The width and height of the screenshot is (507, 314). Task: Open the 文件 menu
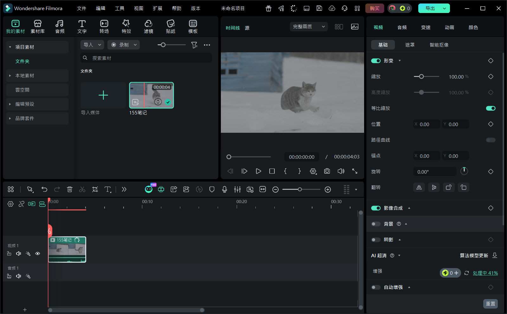(81, 9)
